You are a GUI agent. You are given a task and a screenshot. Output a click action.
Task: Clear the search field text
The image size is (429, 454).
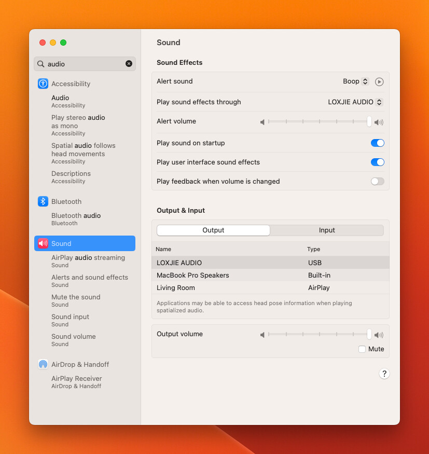[x=129, y=64]
